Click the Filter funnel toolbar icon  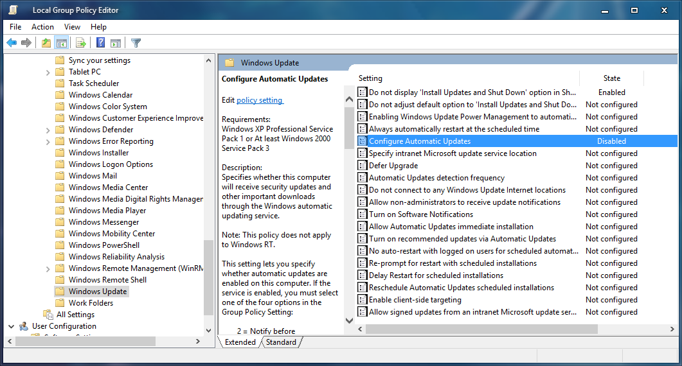pos(136,42)
